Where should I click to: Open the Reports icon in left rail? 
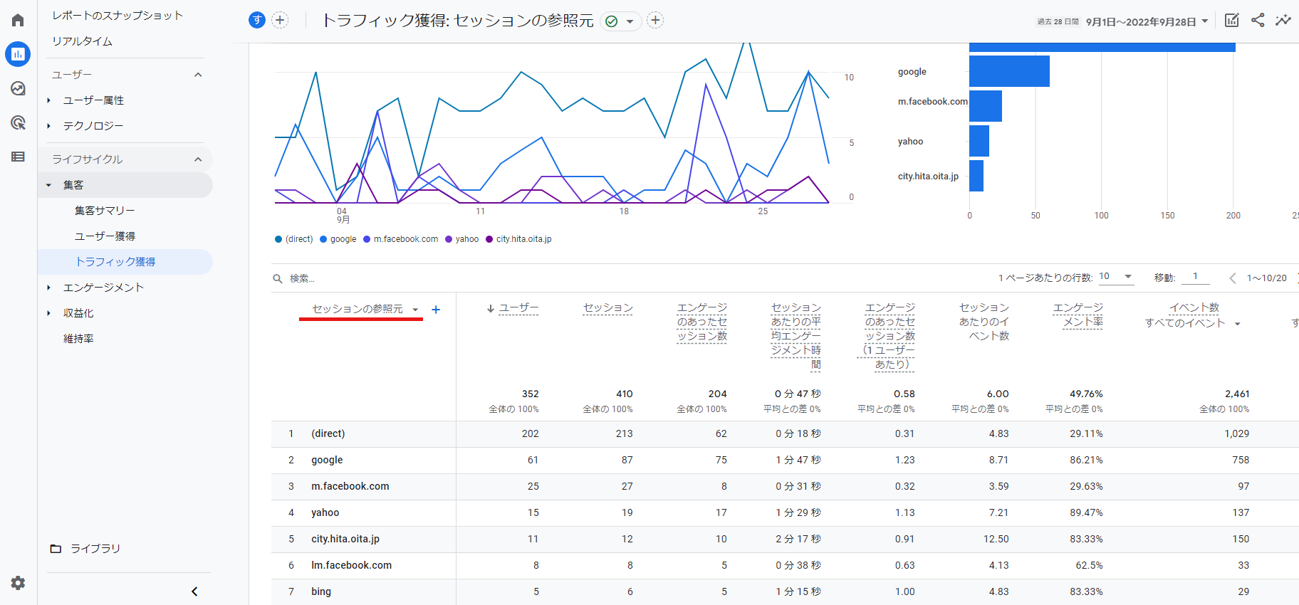tap(18, 54)
